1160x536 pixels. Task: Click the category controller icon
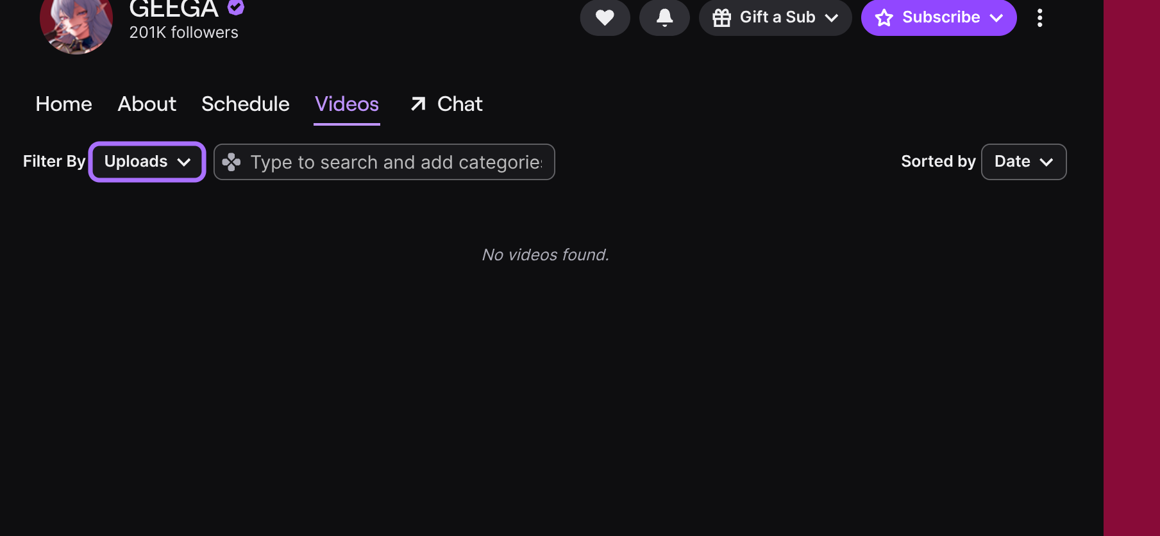[231, 162]
